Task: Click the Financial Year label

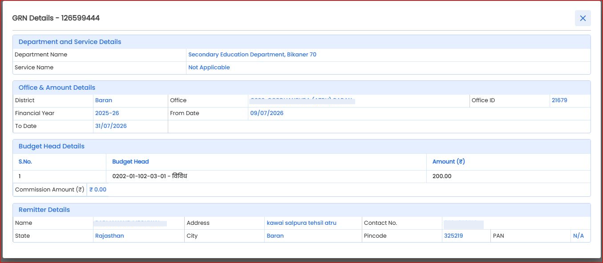Action: point(35,113)
